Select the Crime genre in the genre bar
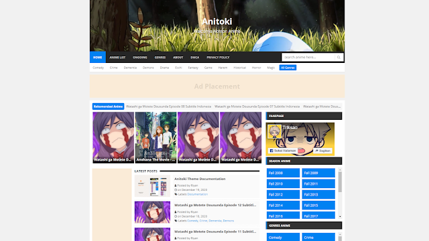Screen dimensions: 429x241 (x=113, y=68)
